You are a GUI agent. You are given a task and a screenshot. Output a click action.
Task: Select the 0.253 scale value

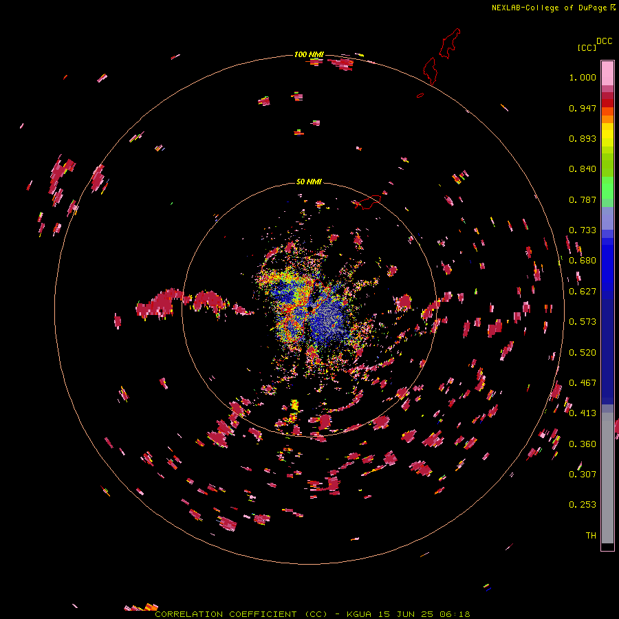[x=583, y=505]
